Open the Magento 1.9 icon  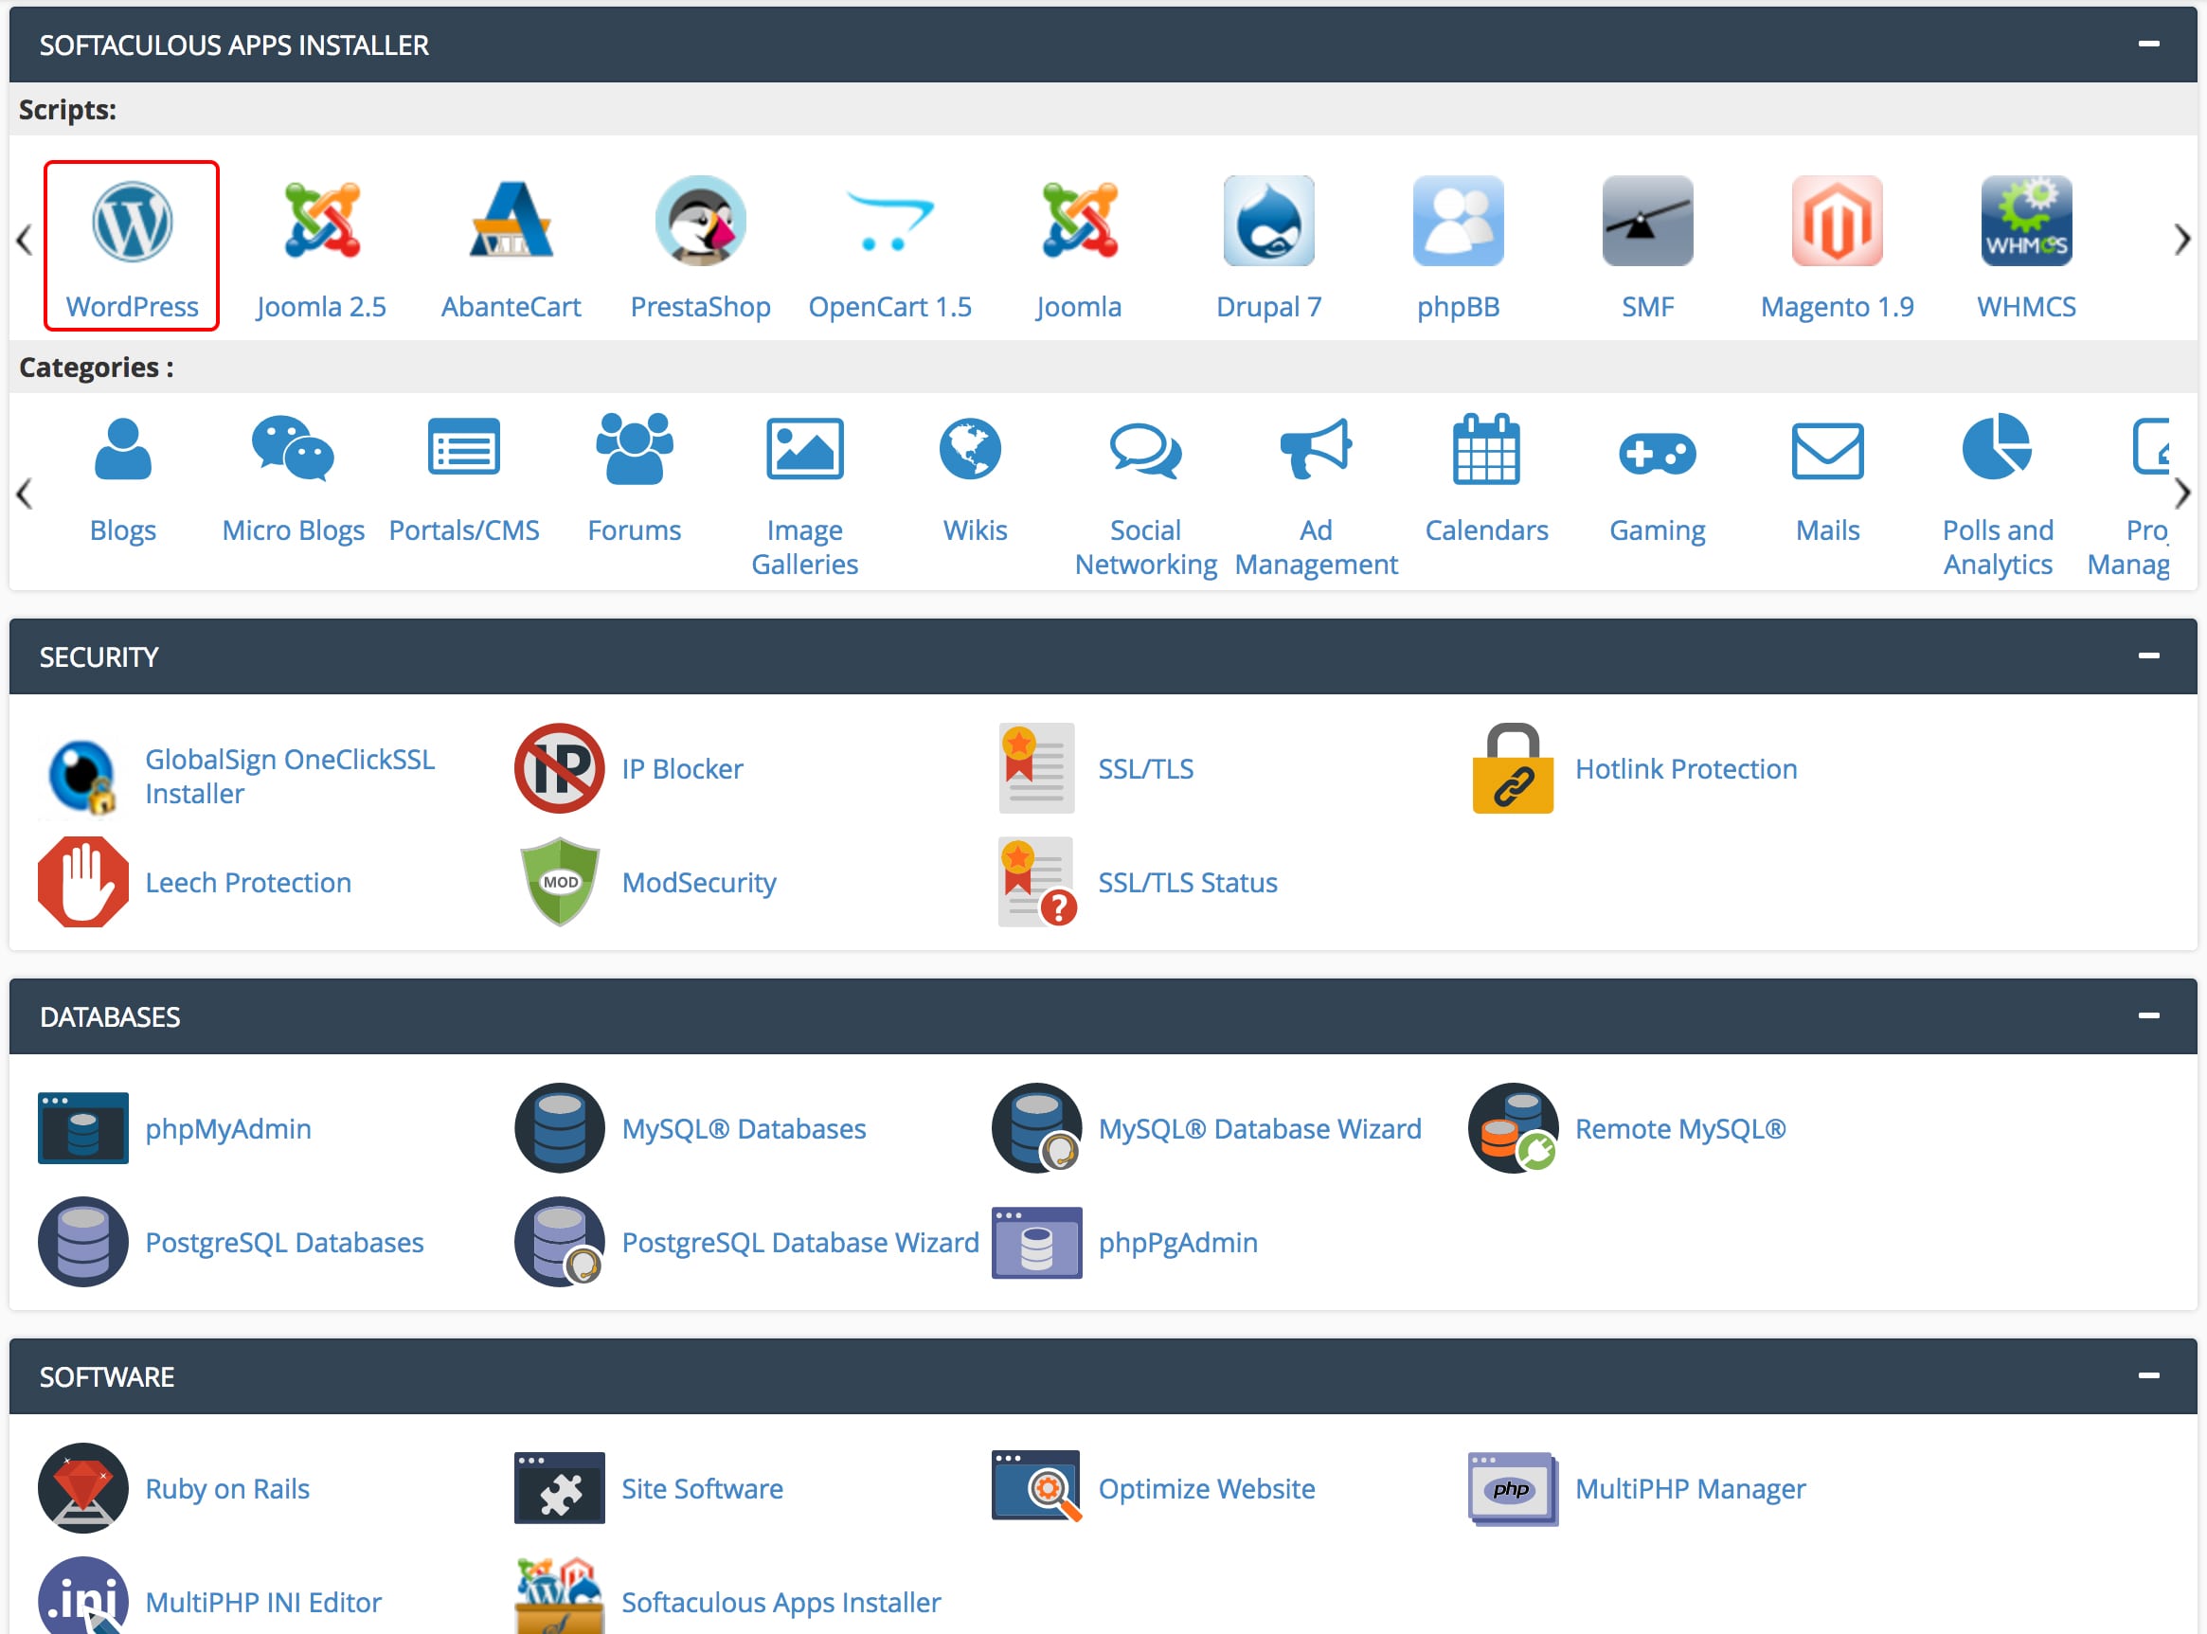[1837, 223]
